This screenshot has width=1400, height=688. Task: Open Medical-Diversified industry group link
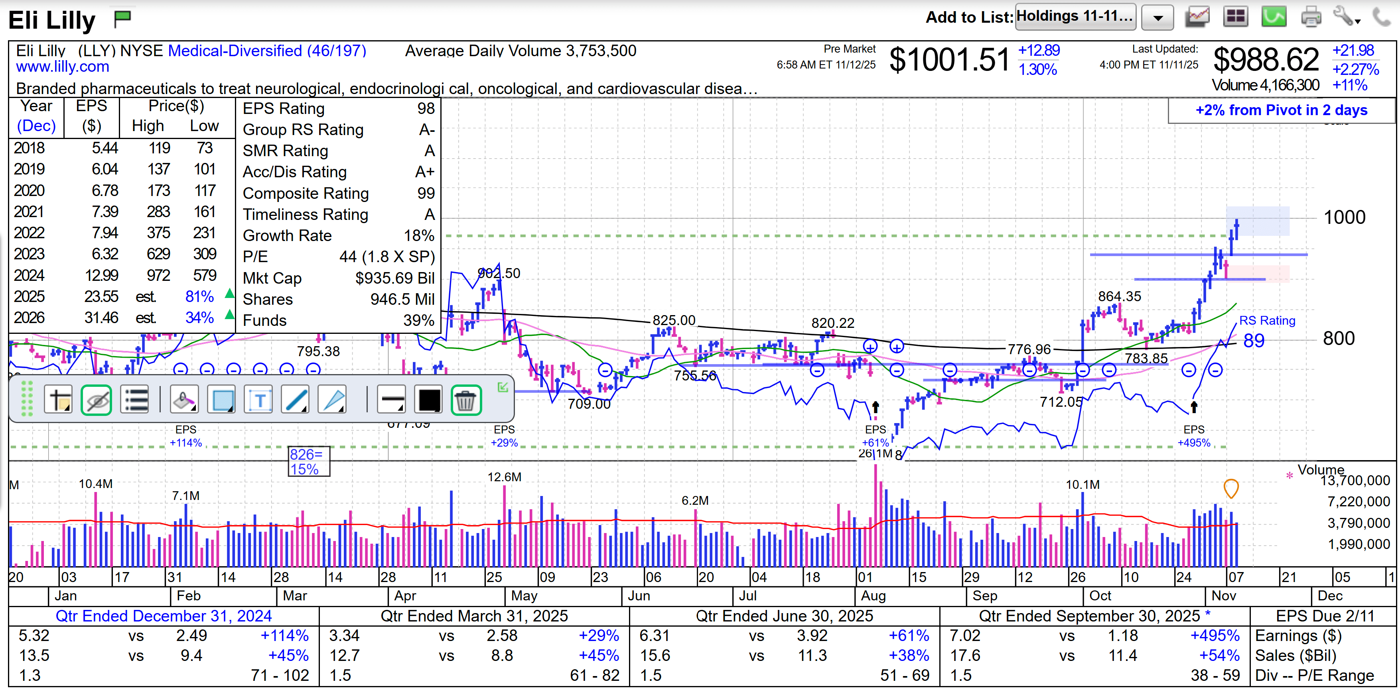(x=267, y=51)
